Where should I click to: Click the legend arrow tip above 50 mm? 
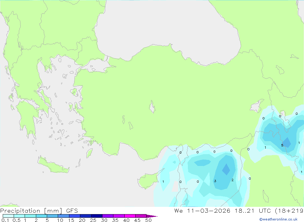(152, 216)
